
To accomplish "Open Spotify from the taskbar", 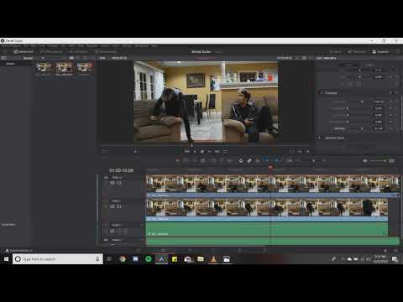I will pyautogui.click(x=149, y=259).
